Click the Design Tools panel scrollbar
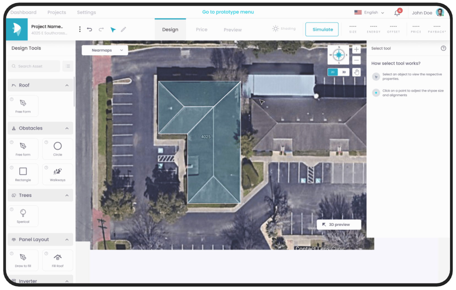The image size is (456, 290). (x=74, y=92)
